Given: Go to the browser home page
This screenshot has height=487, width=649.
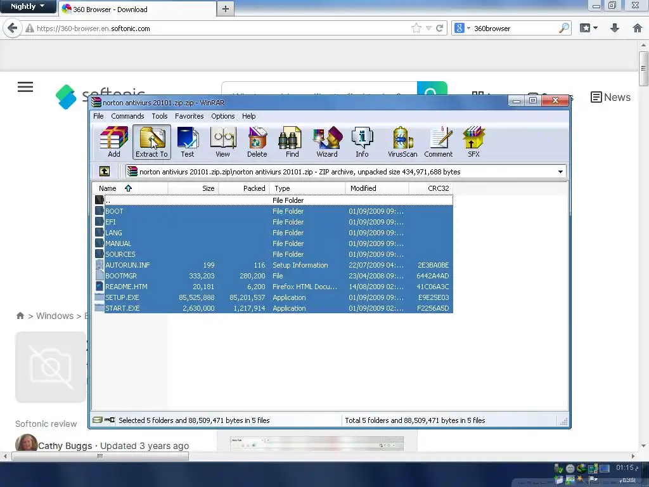Looking at the screenshot, I should pos(638,28).
